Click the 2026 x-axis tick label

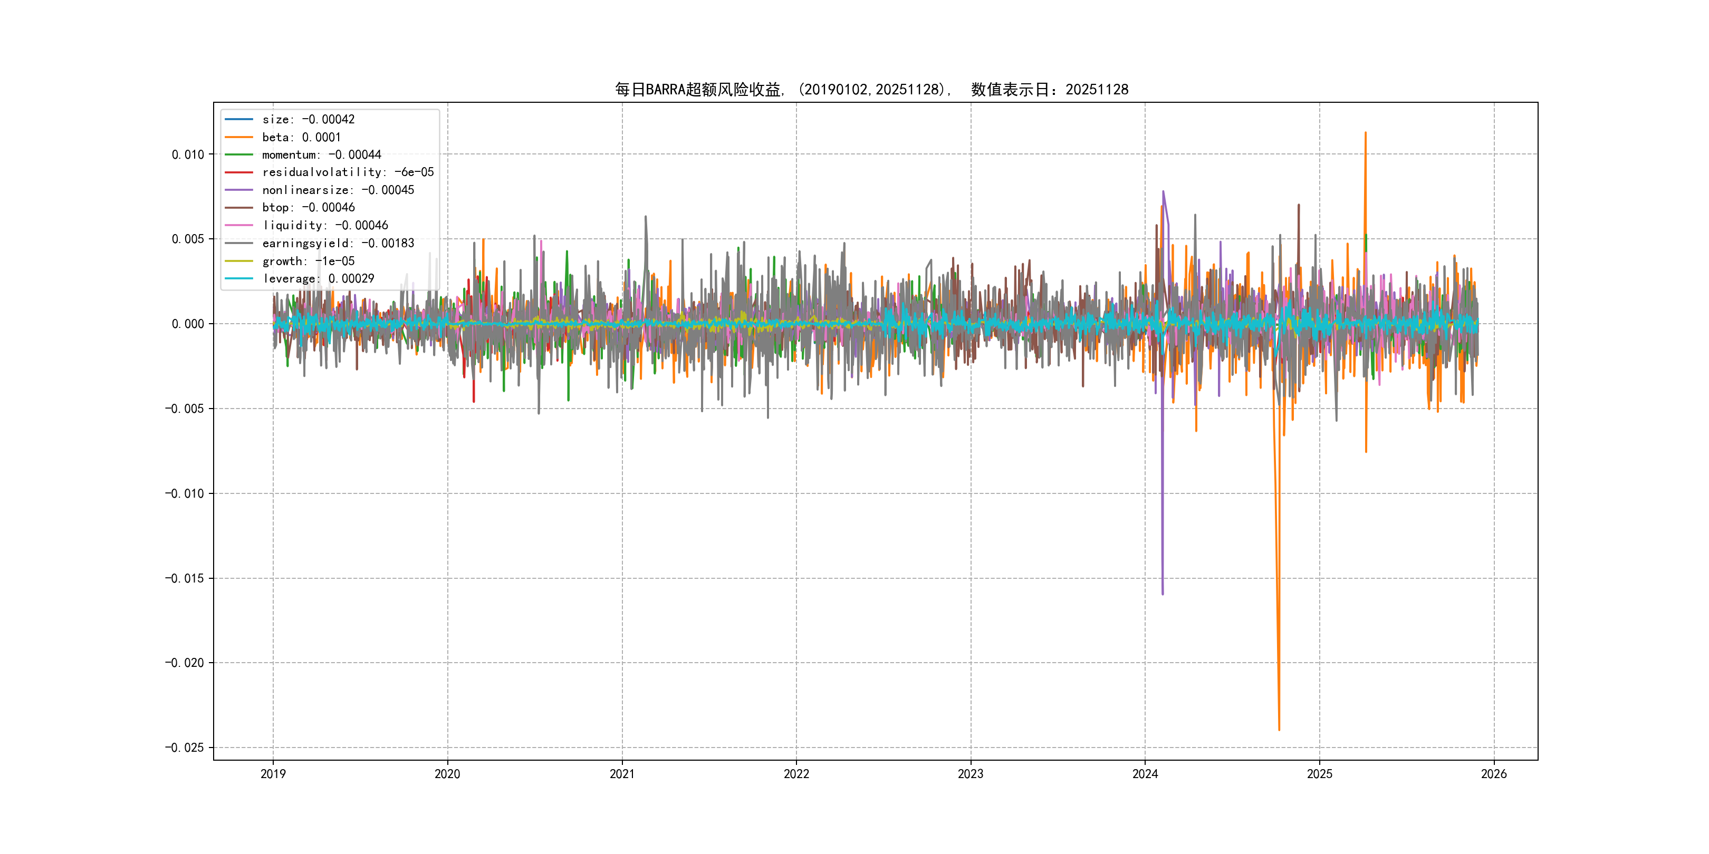(x=1493, y=774)
